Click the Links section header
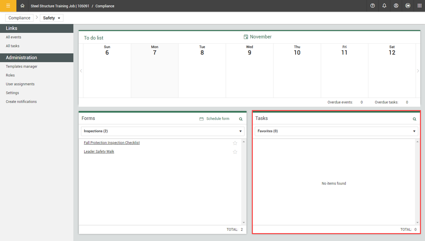The image size is (425, 241). [37, 28]
